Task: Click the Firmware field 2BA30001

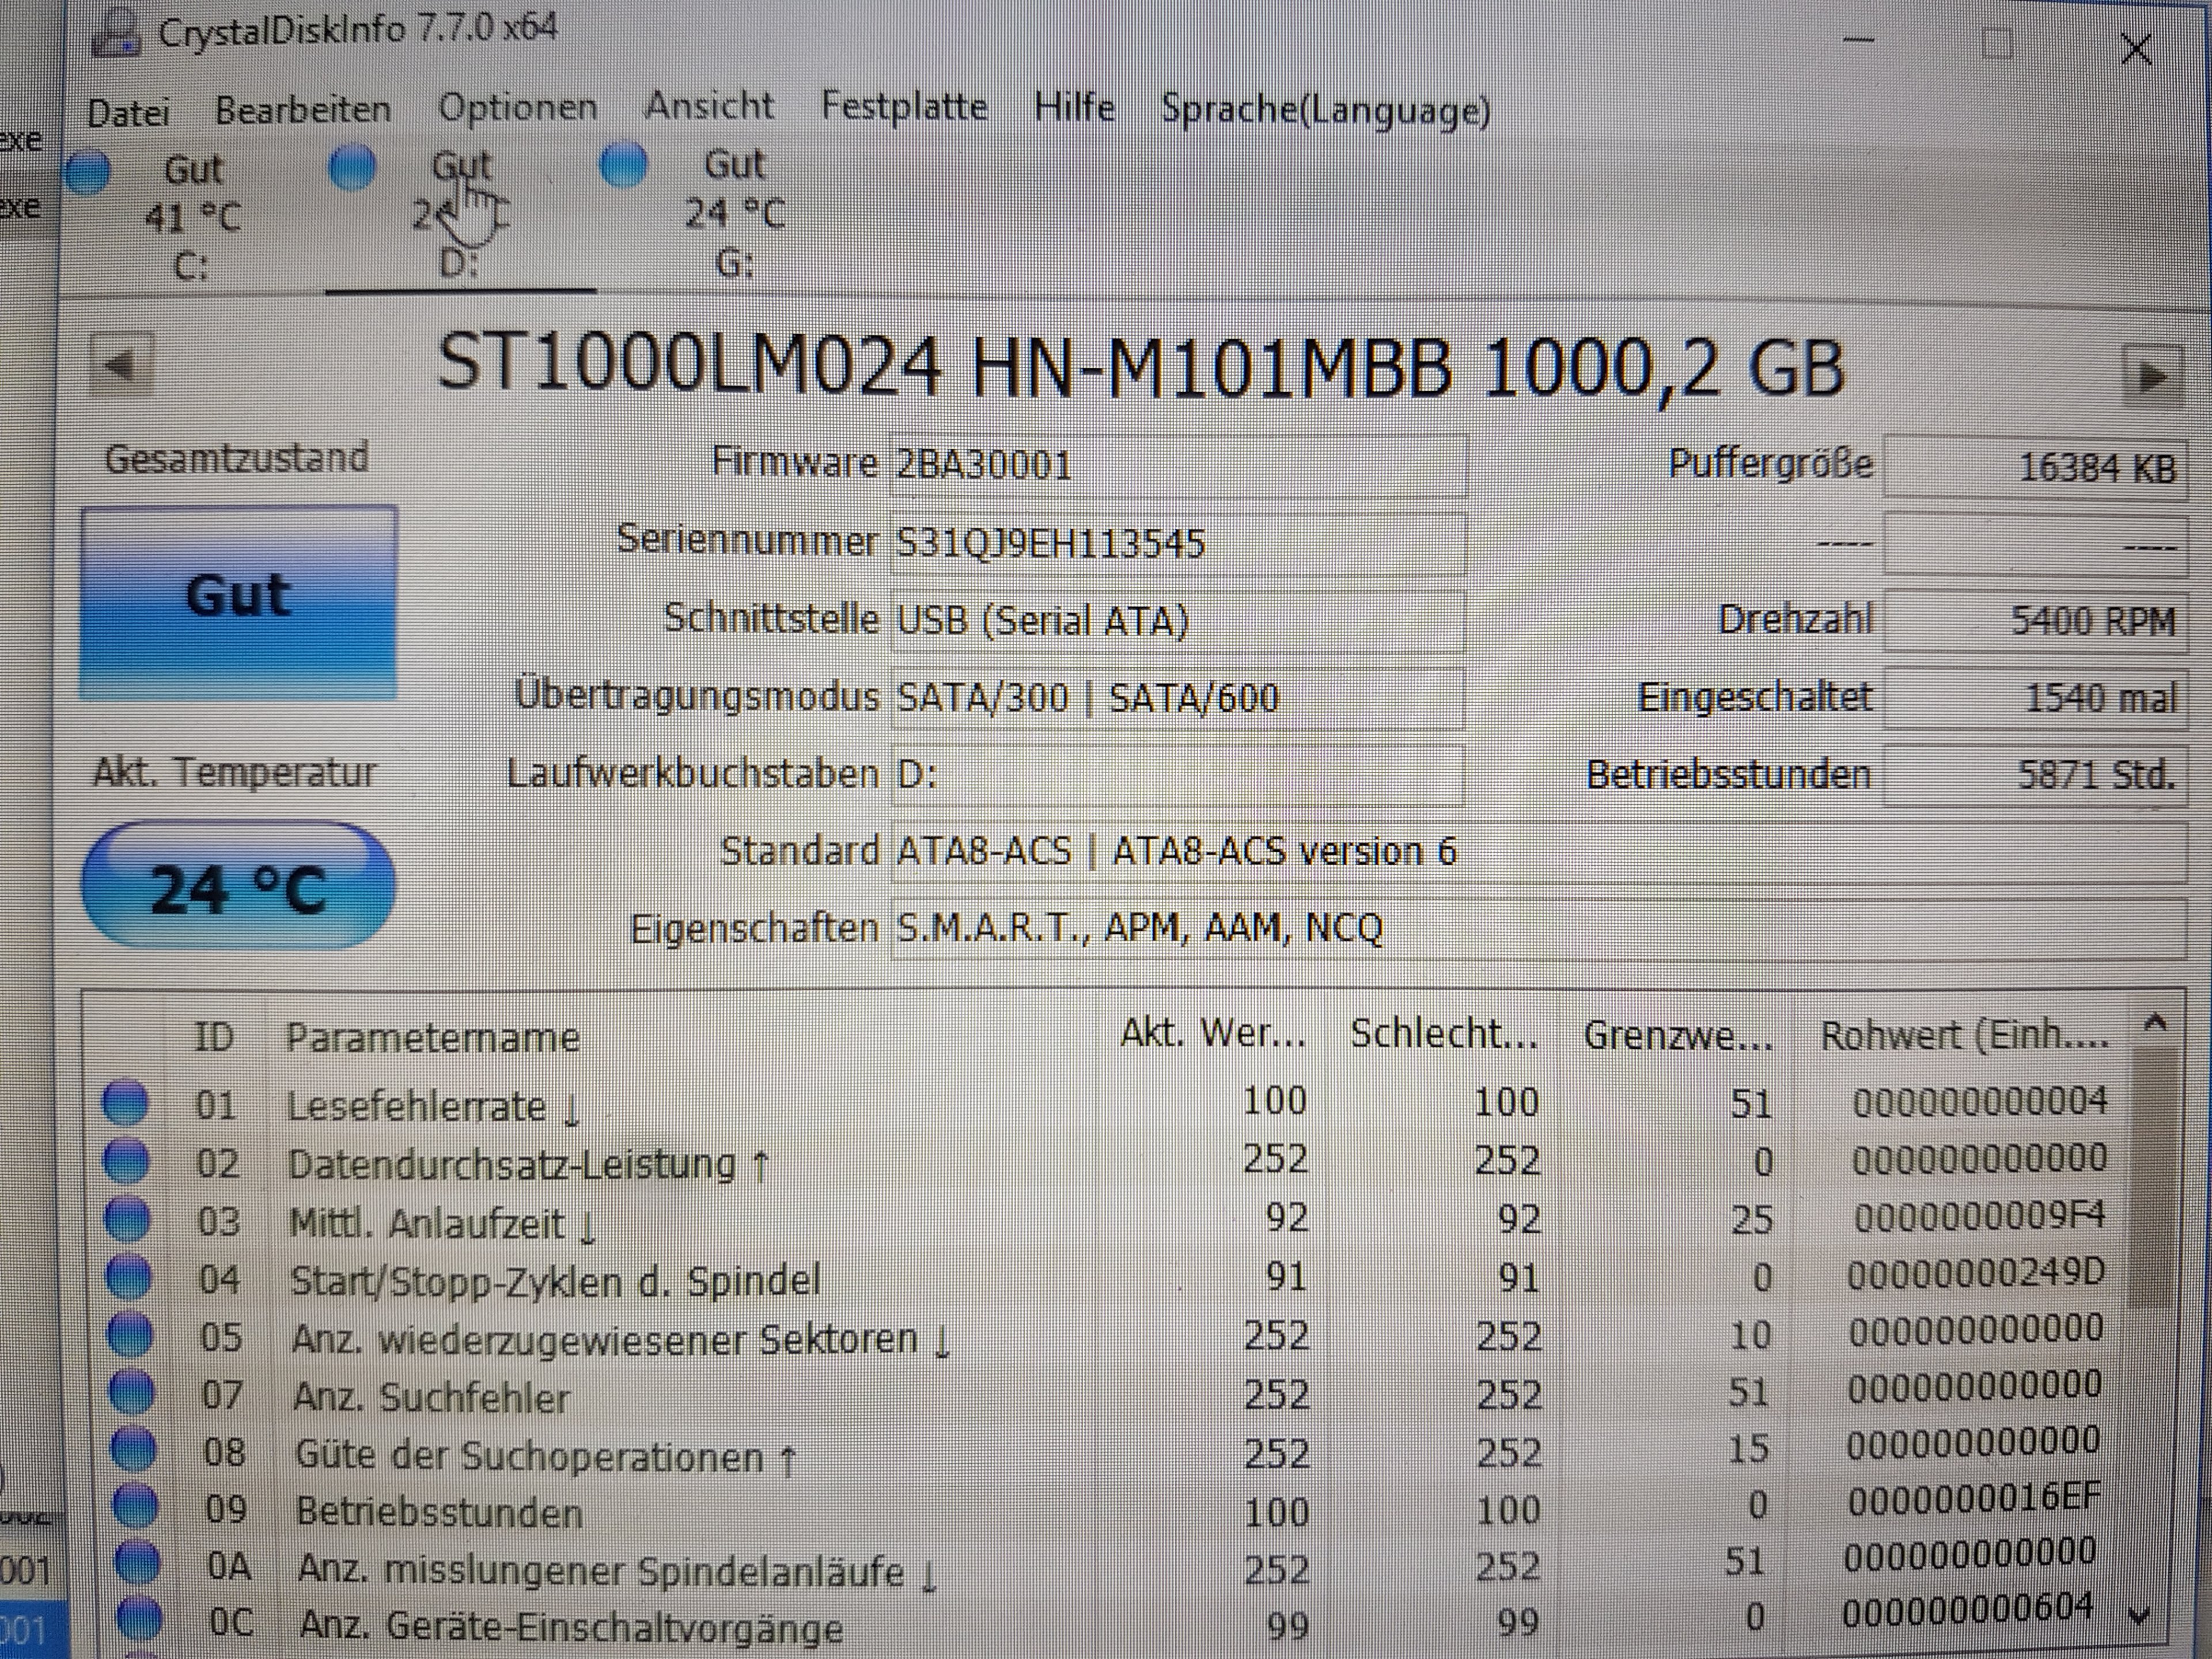Action: pyautogui.click(x=1178, y=466)
